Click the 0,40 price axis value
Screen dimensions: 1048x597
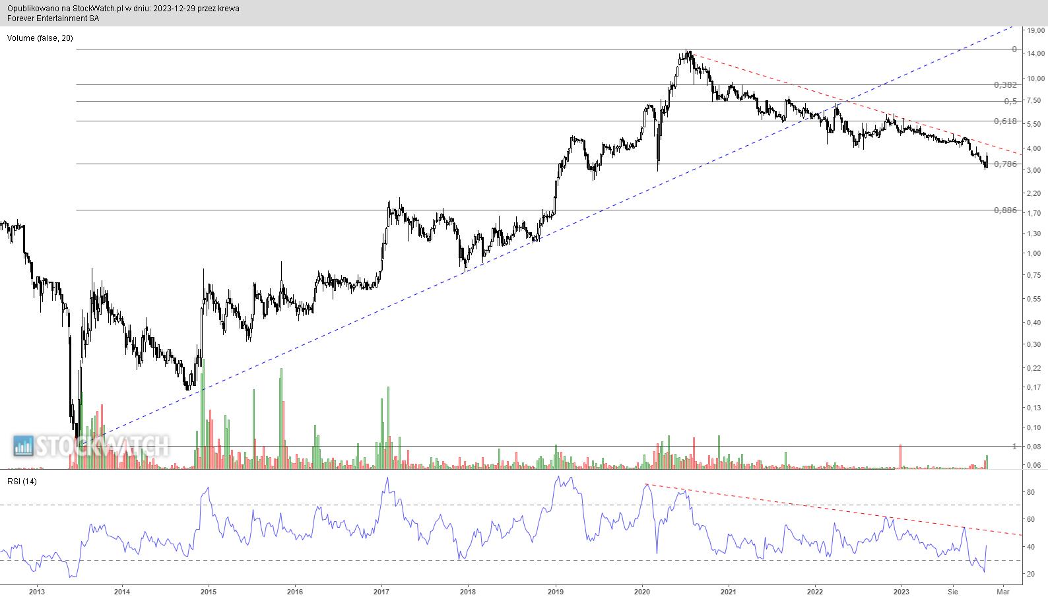pos(1033,323)
